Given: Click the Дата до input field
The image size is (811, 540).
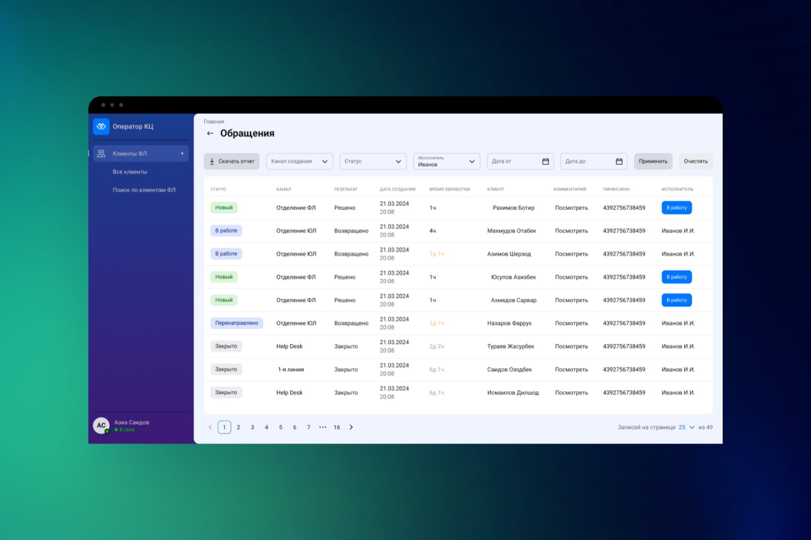Looking at the screenshot, I should [594, 162].
